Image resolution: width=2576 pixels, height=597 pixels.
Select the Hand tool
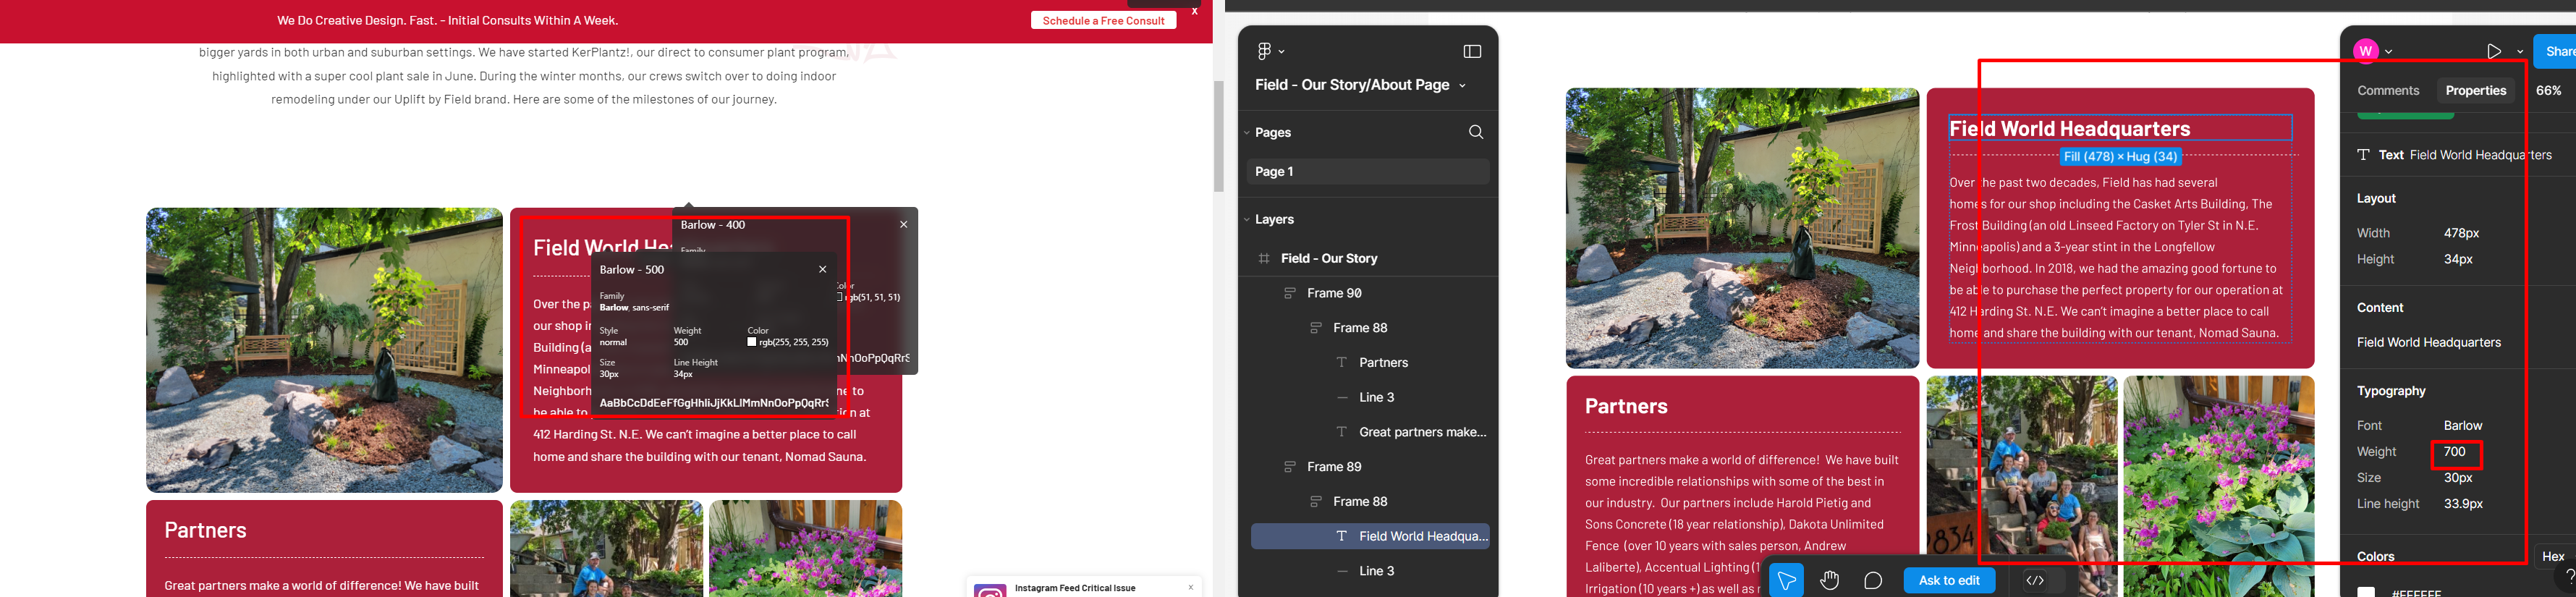pyautogui.click(x=1829, y=580)
